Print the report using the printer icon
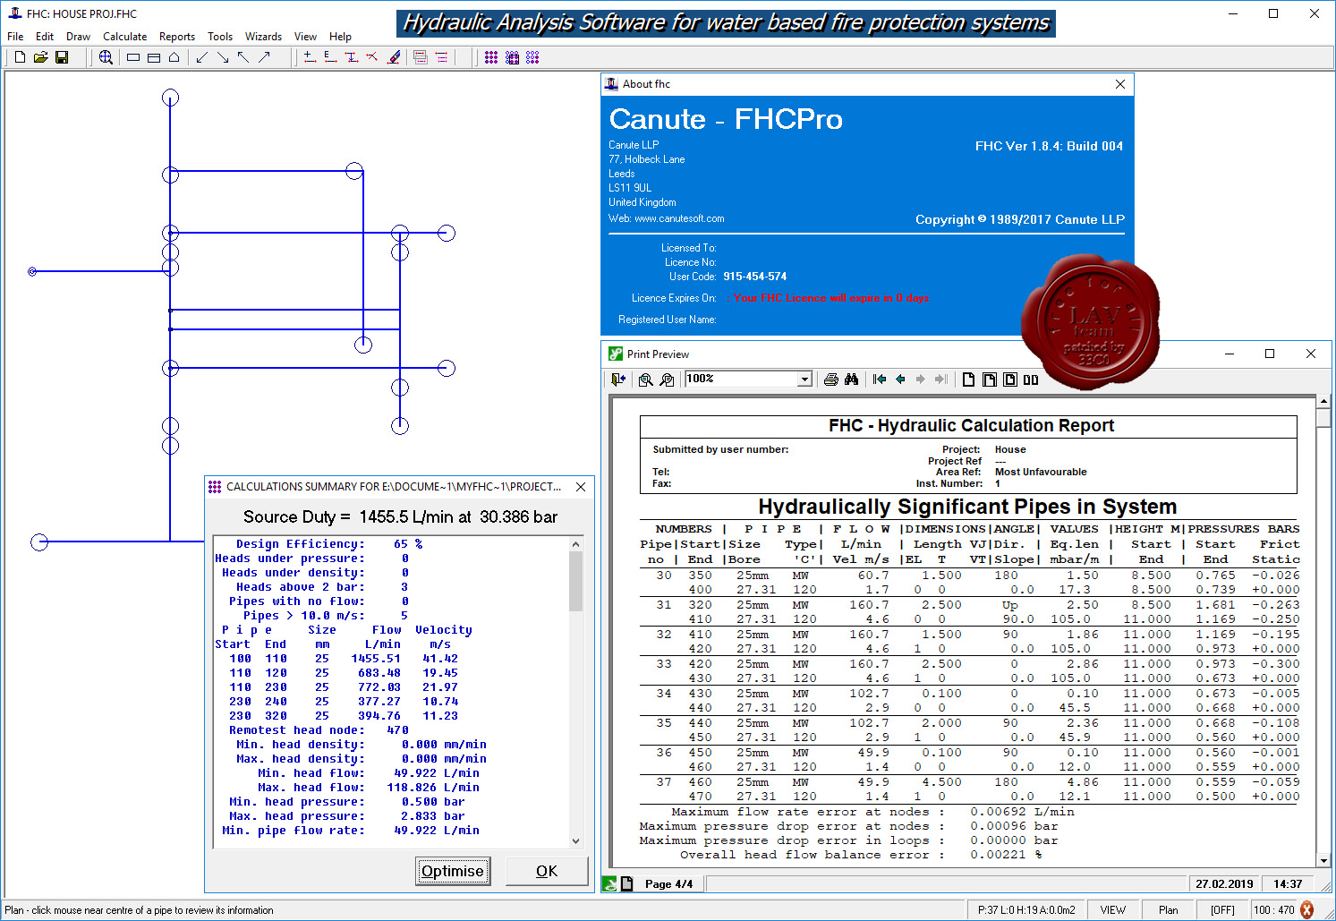Viewport: 1336px width, 921px height. [831, 379]
